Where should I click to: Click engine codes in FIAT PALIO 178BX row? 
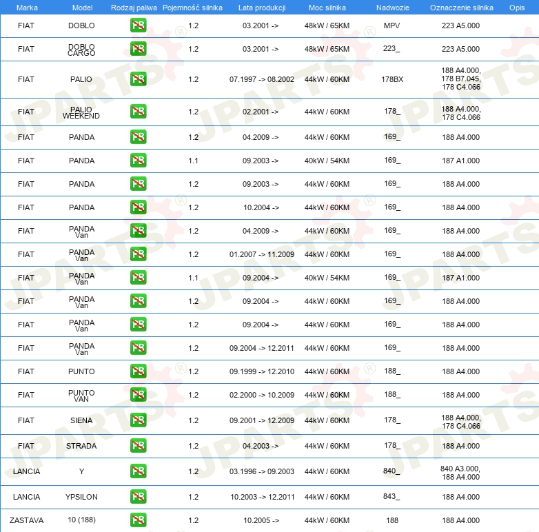click(461, 79)
